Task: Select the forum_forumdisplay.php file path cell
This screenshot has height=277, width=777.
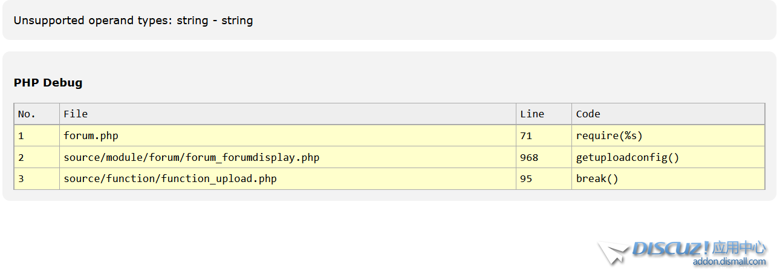Action: pyautogui.click(x=191, y=157)
